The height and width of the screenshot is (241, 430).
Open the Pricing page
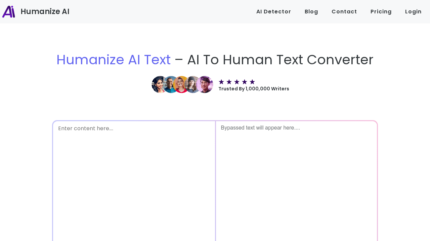(x=381, y=11)
